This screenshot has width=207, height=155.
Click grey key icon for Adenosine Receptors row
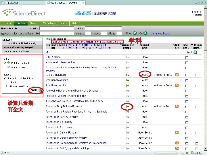click(x=127, y=91)
